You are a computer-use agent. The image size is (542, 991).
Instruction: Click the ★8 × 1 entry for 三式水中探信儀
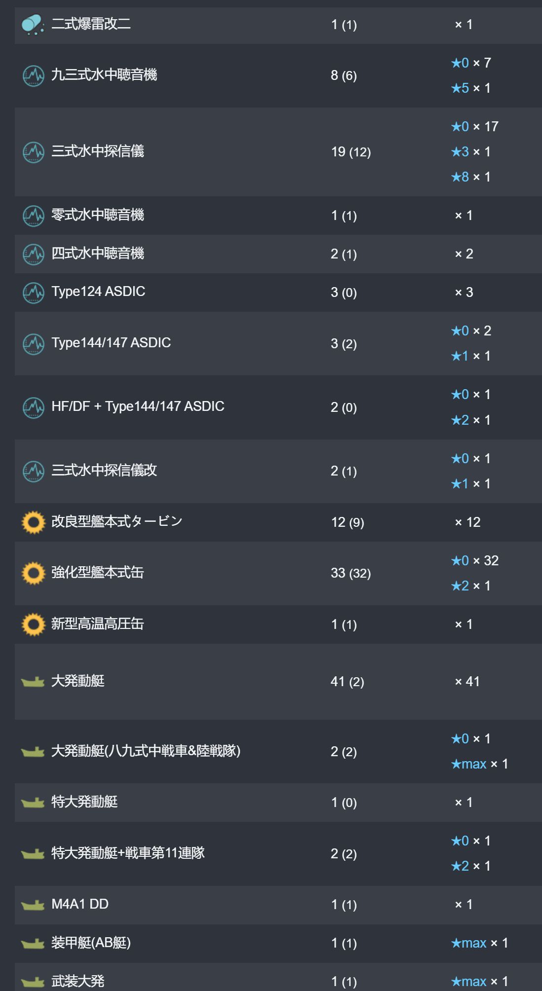(x=470, y=177)
